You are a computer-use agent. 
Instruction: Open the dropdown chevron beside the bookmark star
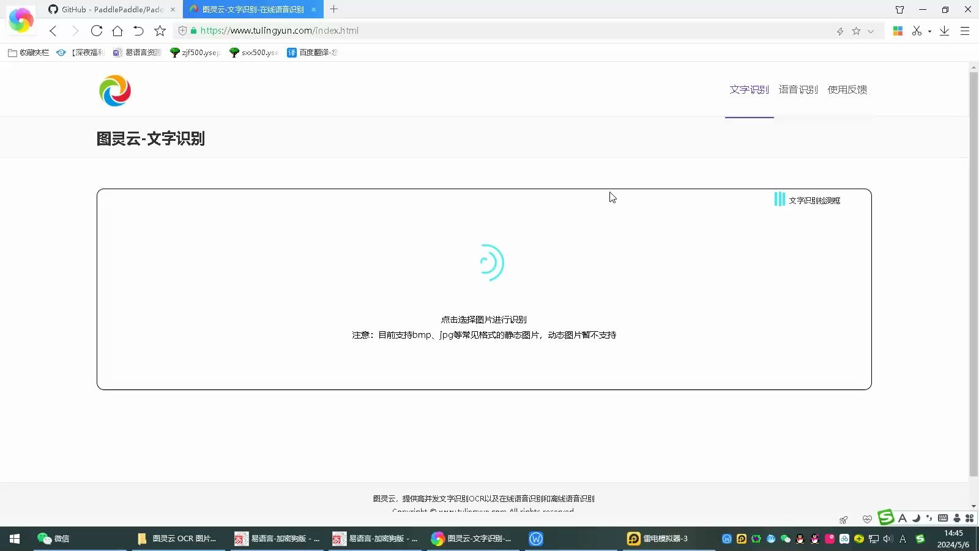(x=869, y=31)
